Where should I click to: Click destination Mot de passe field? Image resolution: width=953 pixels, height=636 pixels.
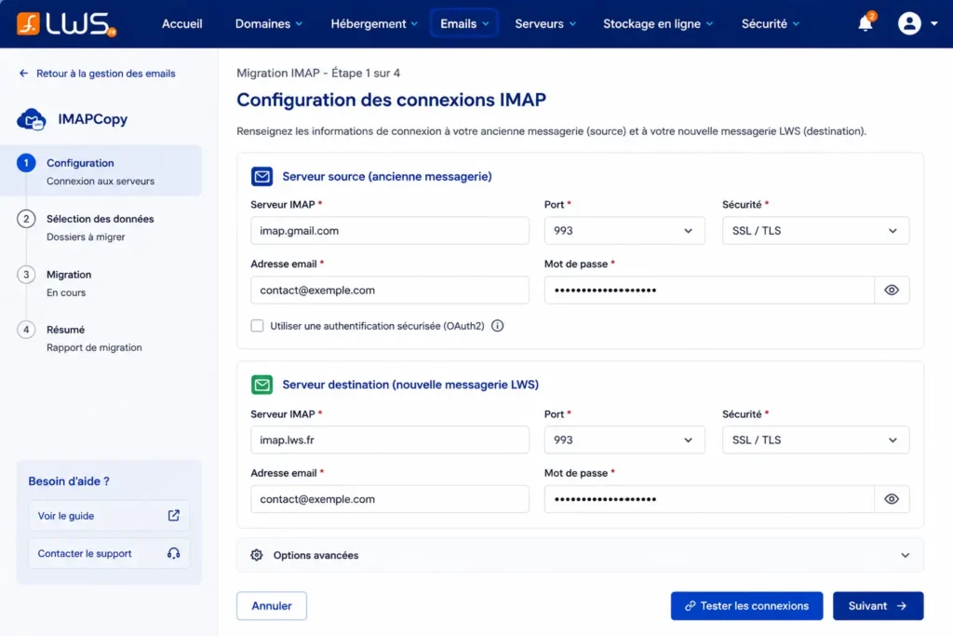click(x=709, y=499)
